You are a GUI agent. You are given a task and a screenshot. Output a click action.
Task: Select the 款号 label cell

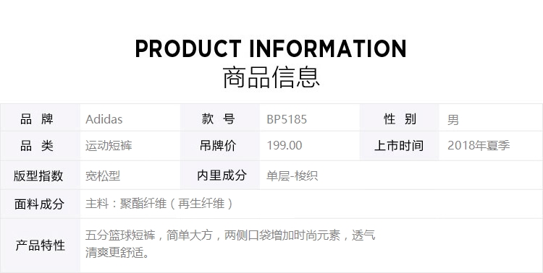tap(220, 118)
